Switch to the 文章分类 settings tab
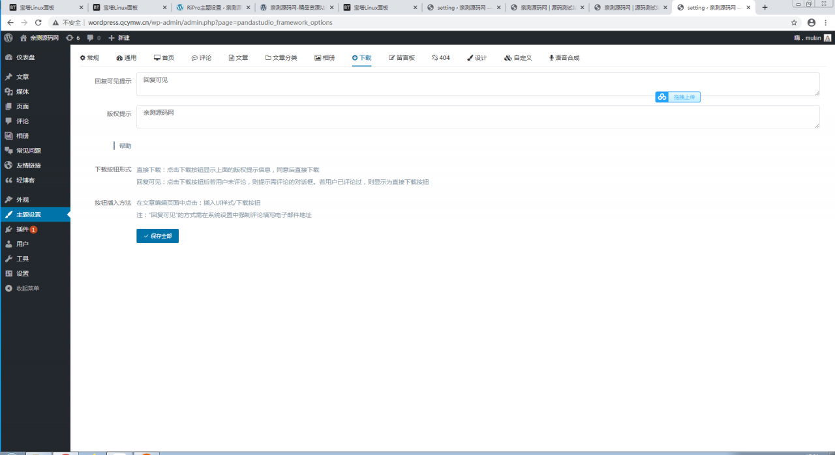 tap(281, 58)
